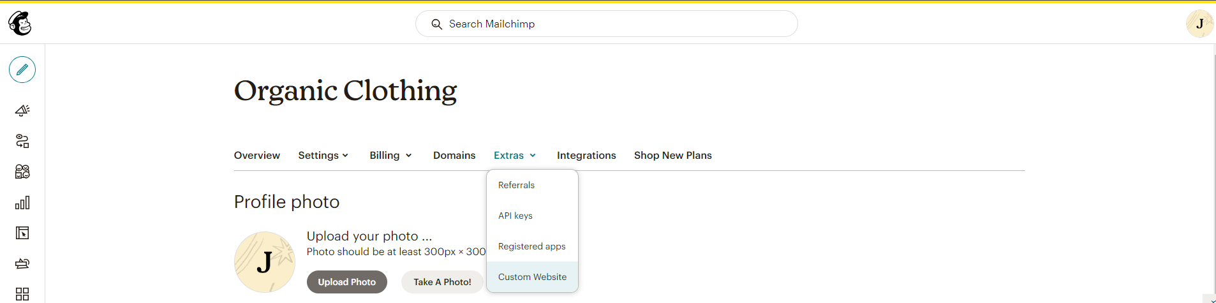Image resolution: width=1216 pixels, height=303 pixels.
Task: Choose Registered apps from menu
Action: point(531,246)
